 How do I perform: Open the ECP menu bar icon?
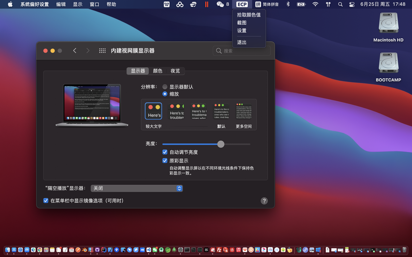[242, 4]
